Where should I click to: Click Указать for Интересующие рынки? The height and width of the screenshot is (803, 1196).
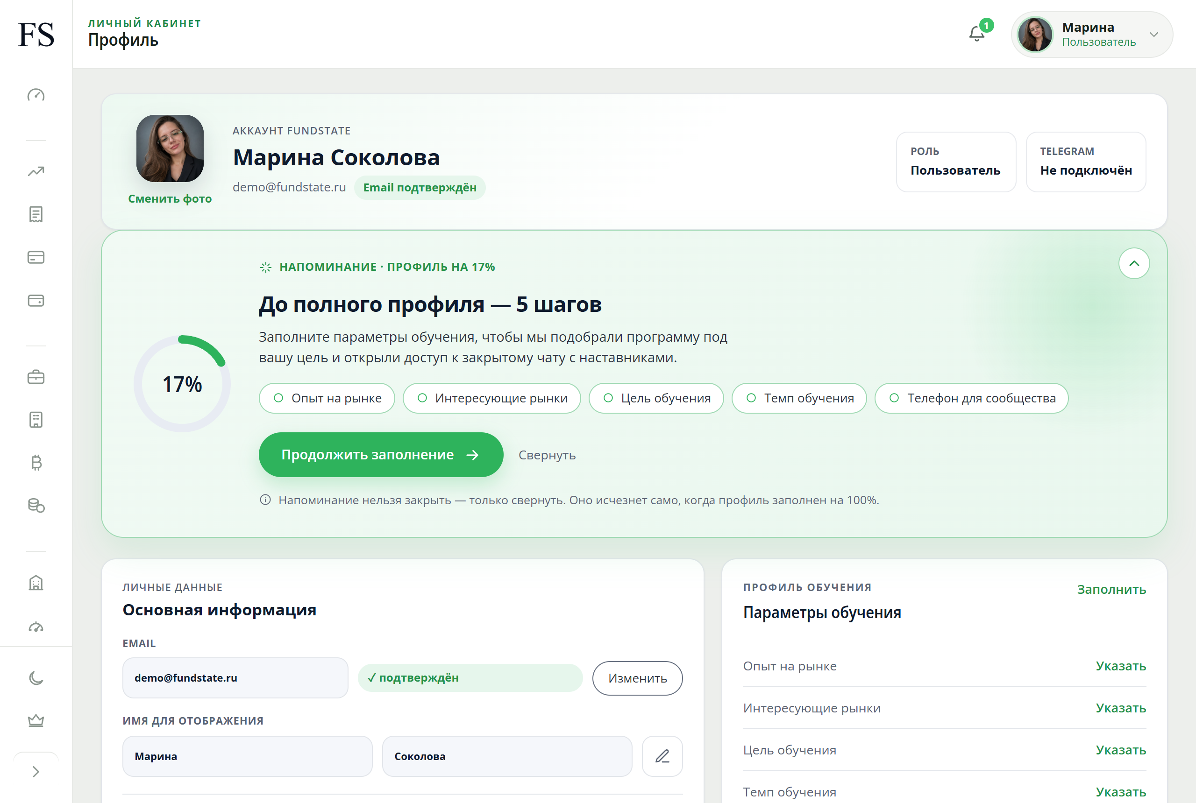tap(1121, 708)
